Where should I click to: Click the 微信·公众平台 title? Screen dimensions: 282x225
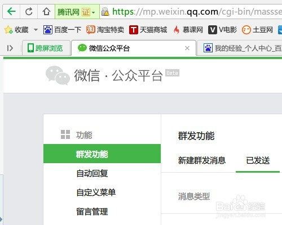pyautogui.click(x=118, y=75)
